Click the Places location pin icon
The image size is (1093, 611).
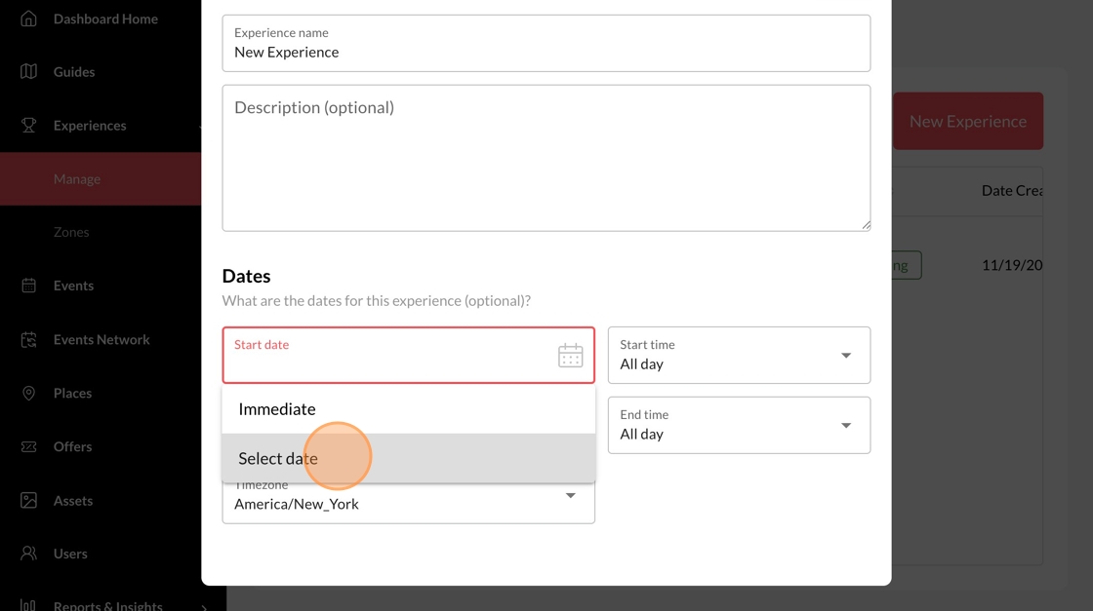28,393
